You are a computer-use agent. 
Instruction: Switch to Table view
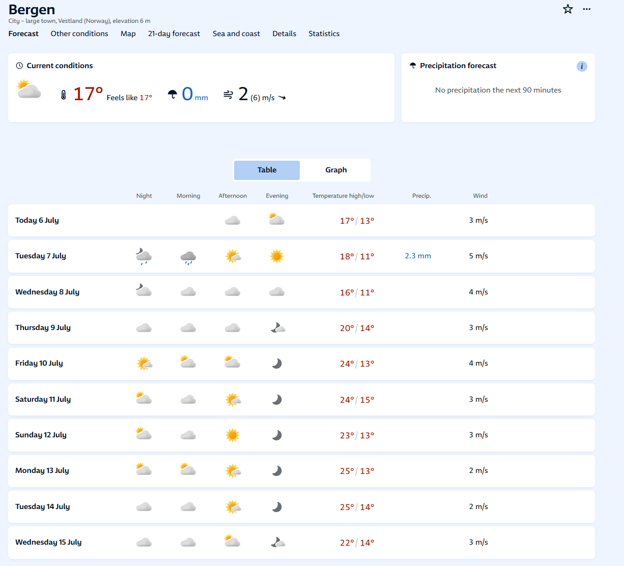pyautogui.click(x=267, y=170)
